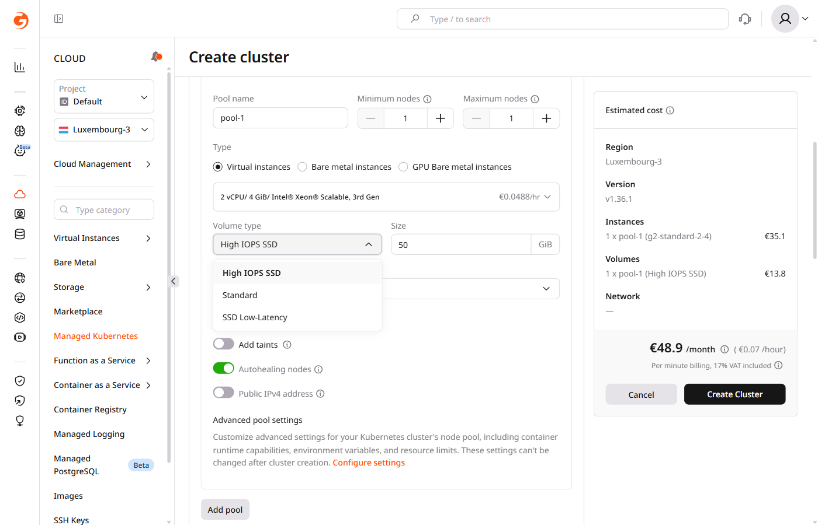Open Managed Kubernetes in sidebar
This screenshot has height=525, width=818.
click(96, 336)
